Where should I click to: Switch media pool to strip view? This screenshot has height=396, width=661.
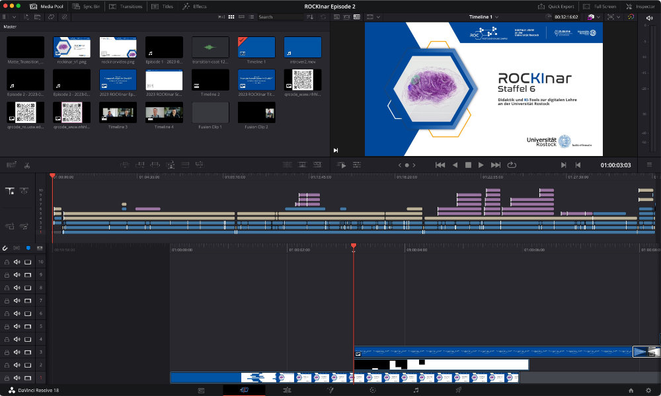tap(241, 17)
